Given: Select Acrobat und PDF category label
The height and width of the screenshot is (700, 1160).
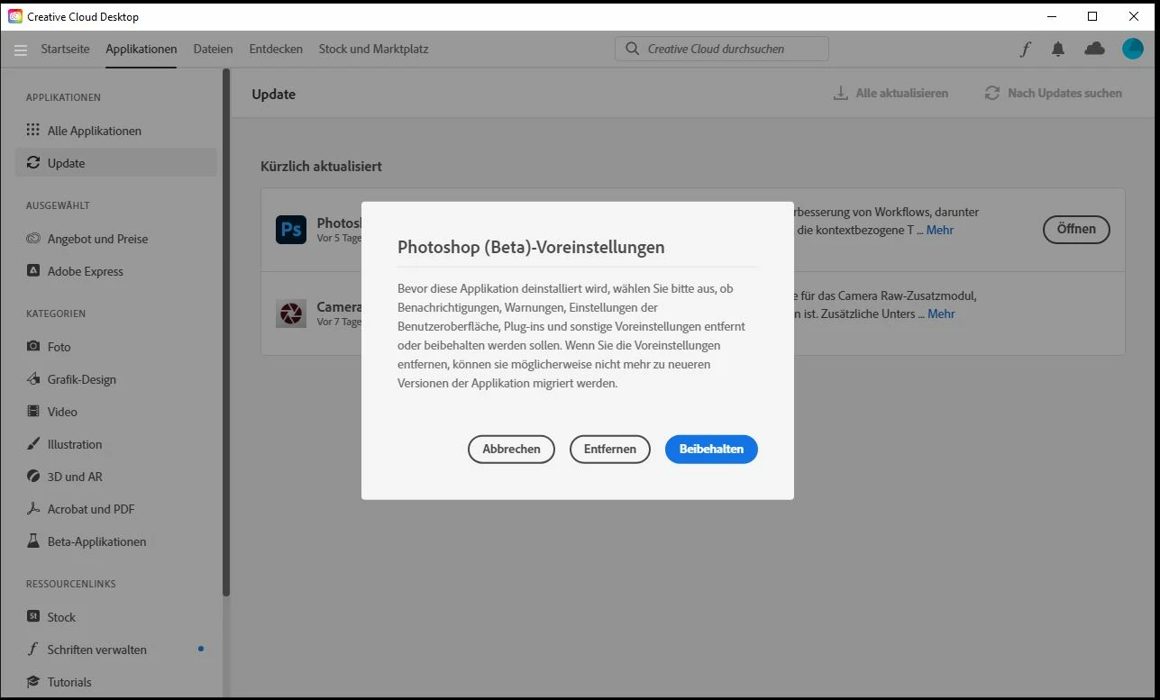Looking at the screenshot, I should click(x=91, y=509).
